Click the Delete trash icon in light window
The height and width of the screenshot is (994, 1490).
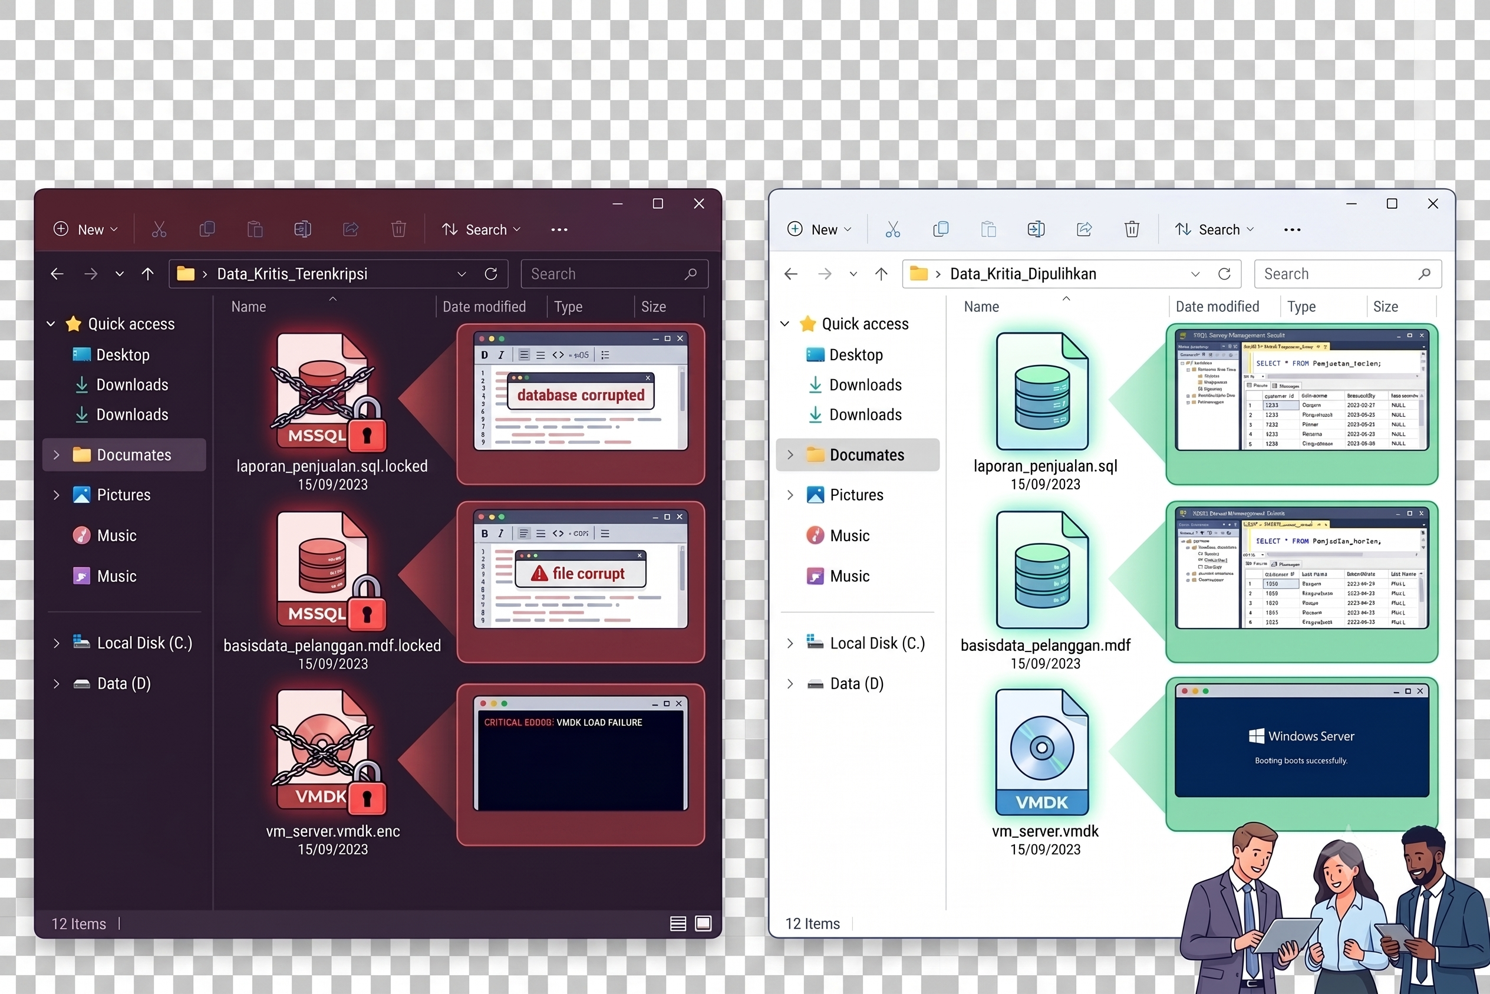click(1132, 229)
